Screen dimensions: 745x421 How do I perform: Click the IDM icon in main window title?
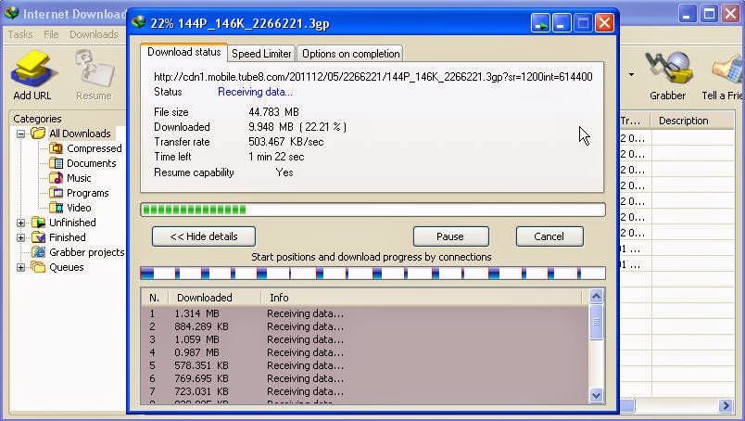click(11, 13)
